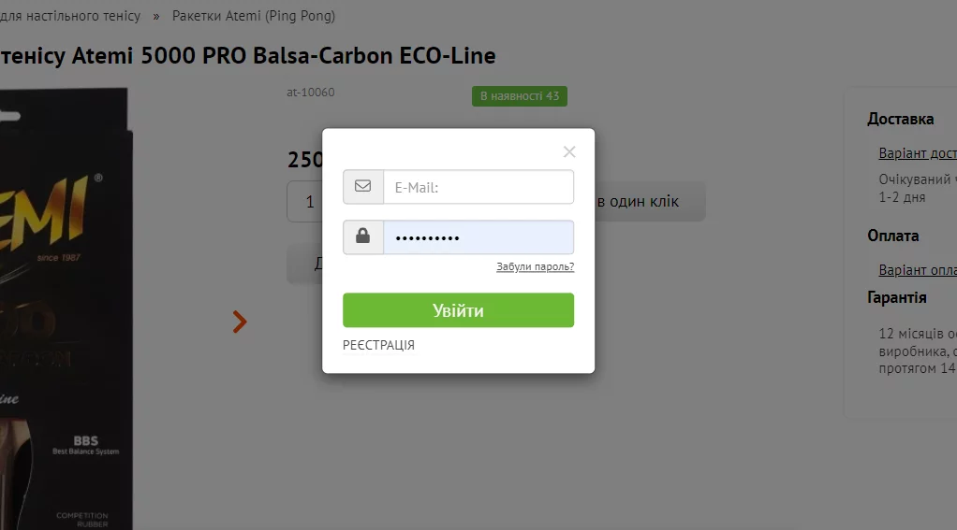Screen dimensions: 957x530
Task: Show next product image with red chevron
Action: point(240,322)
